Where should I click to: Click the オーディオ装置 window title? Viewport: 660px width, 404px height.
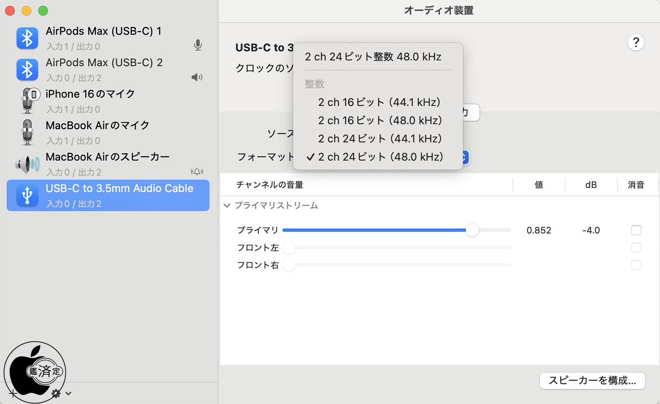[x=439, y=11]
